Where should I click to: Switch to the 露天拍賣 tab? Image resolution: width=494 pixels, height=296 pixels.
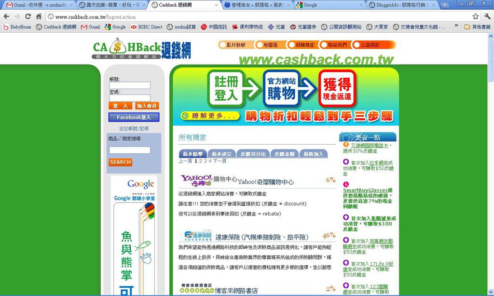coord(112,5)
